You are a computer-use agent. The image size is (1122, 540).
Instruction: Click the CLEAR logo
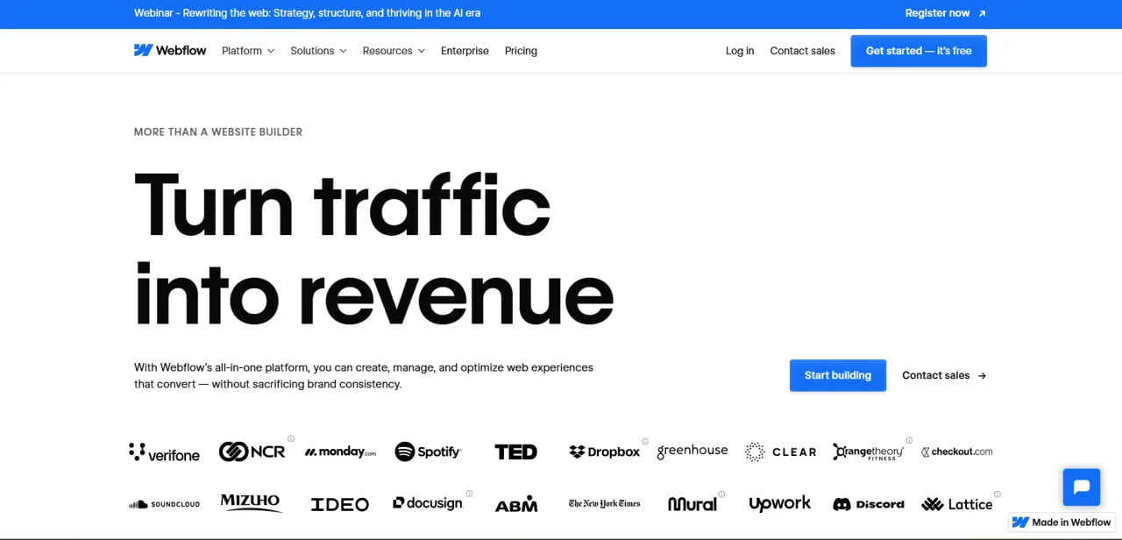(x=780, y=451)
